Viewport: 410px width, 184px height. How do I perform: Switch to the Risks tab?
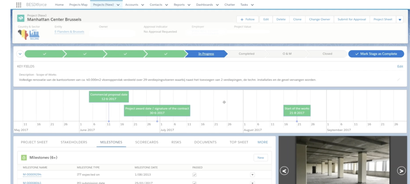point(176,142)
